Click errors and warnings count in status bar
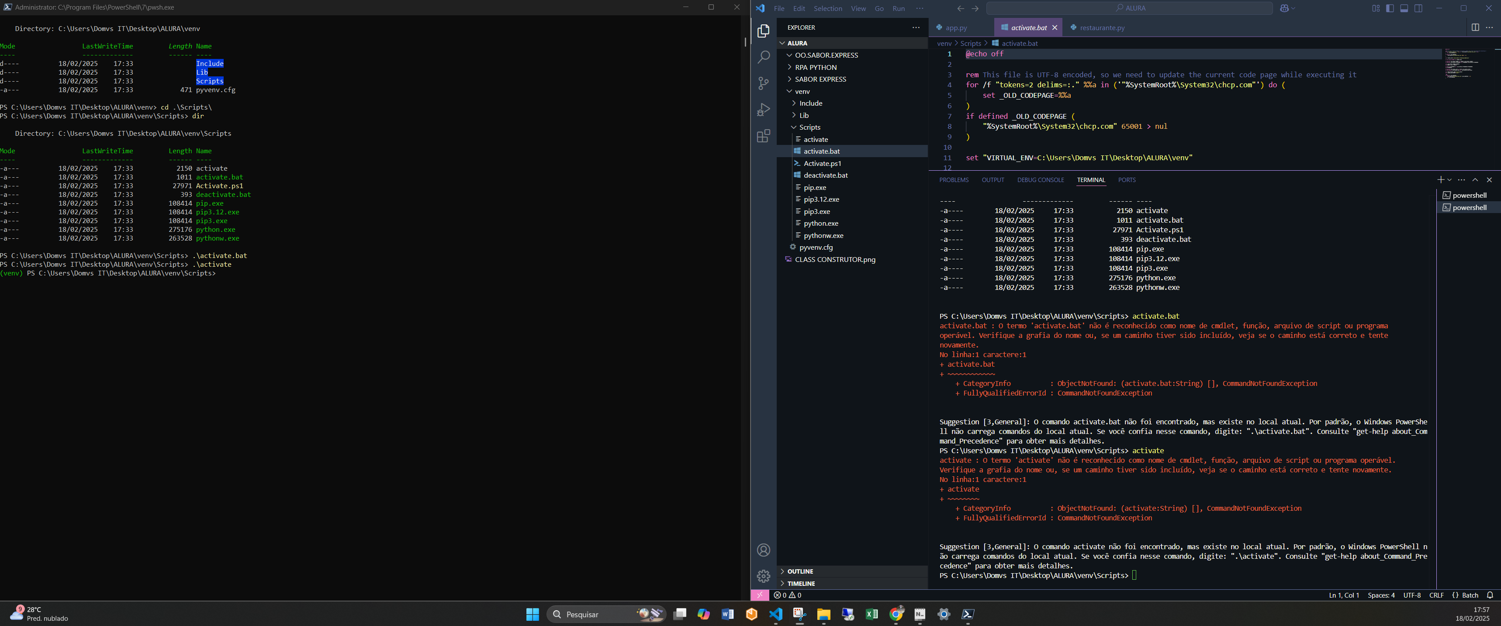The height and width of the screenshot is (626, 1501). (787, 595)
